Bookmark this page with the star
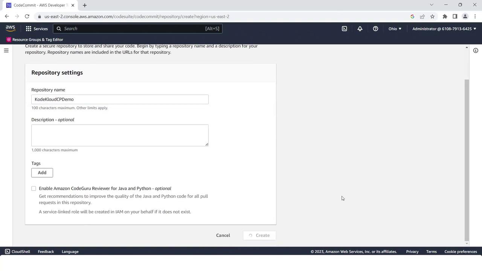This screenshot has width=482, height=271. click(x=432, y=17)
